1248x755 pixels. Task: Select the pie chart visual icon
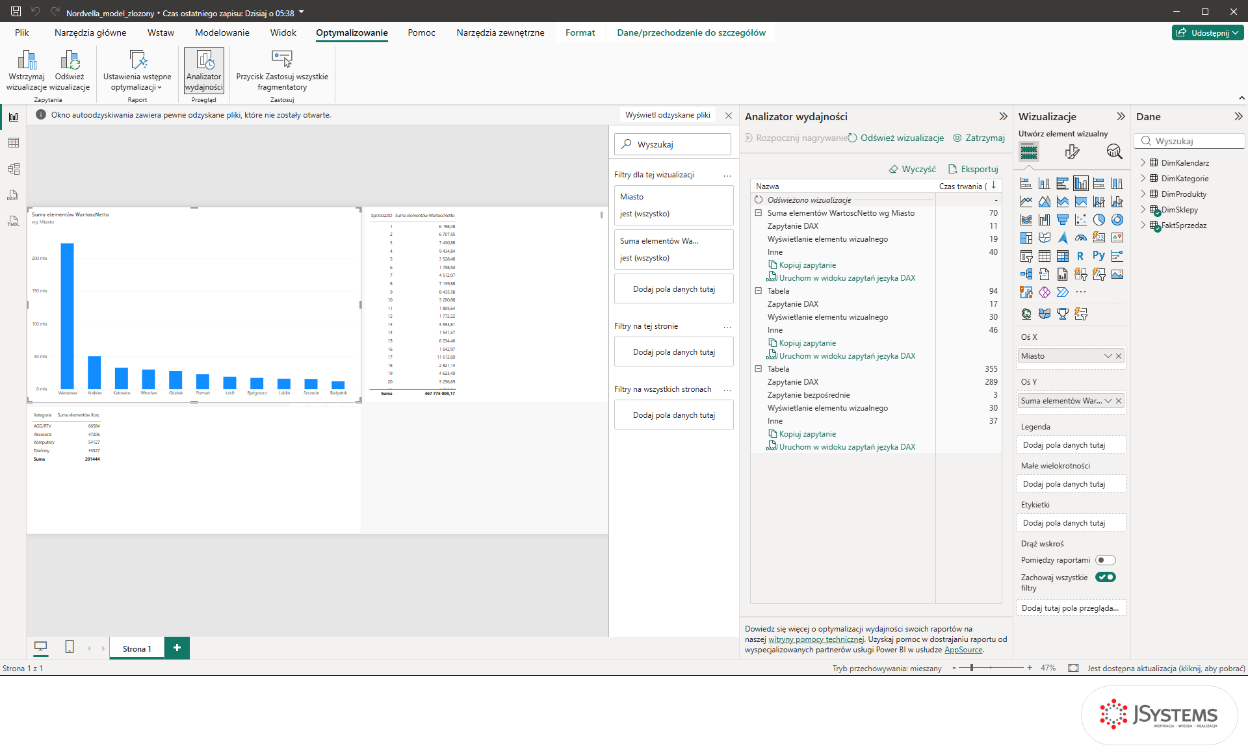click(x=1099, y=220)
